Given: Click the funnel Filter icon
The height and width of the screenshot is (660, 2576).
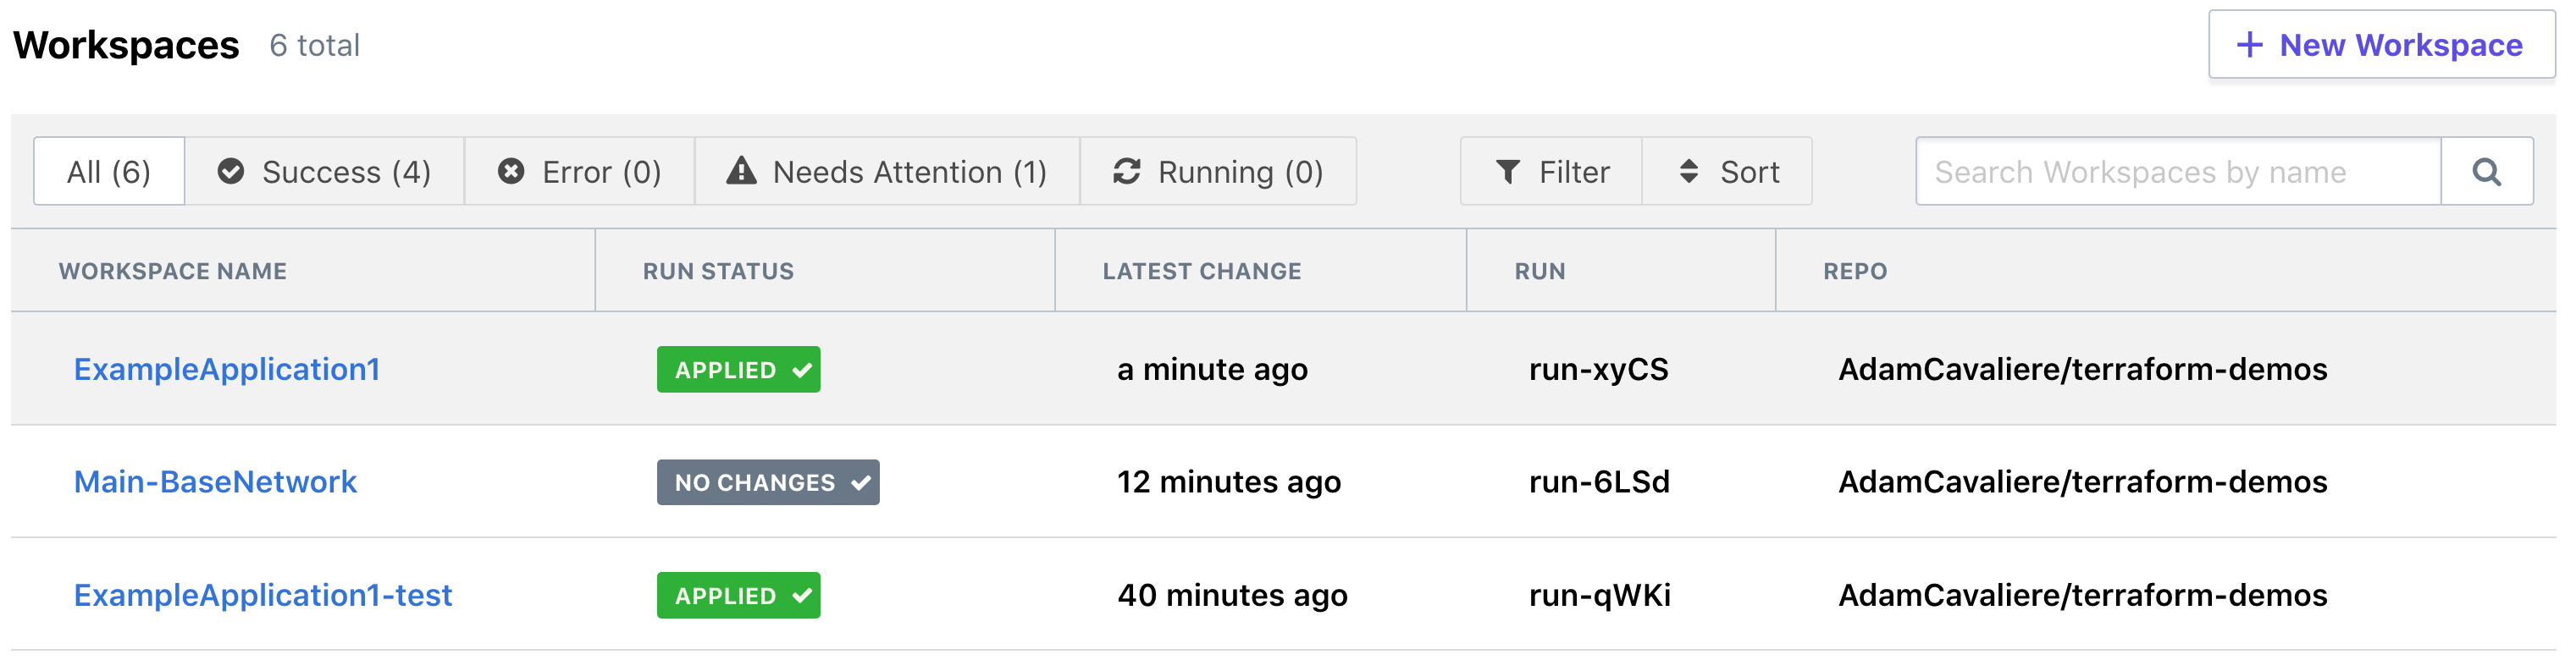Looking at the screenshot, I should [x=1507, y=172].
